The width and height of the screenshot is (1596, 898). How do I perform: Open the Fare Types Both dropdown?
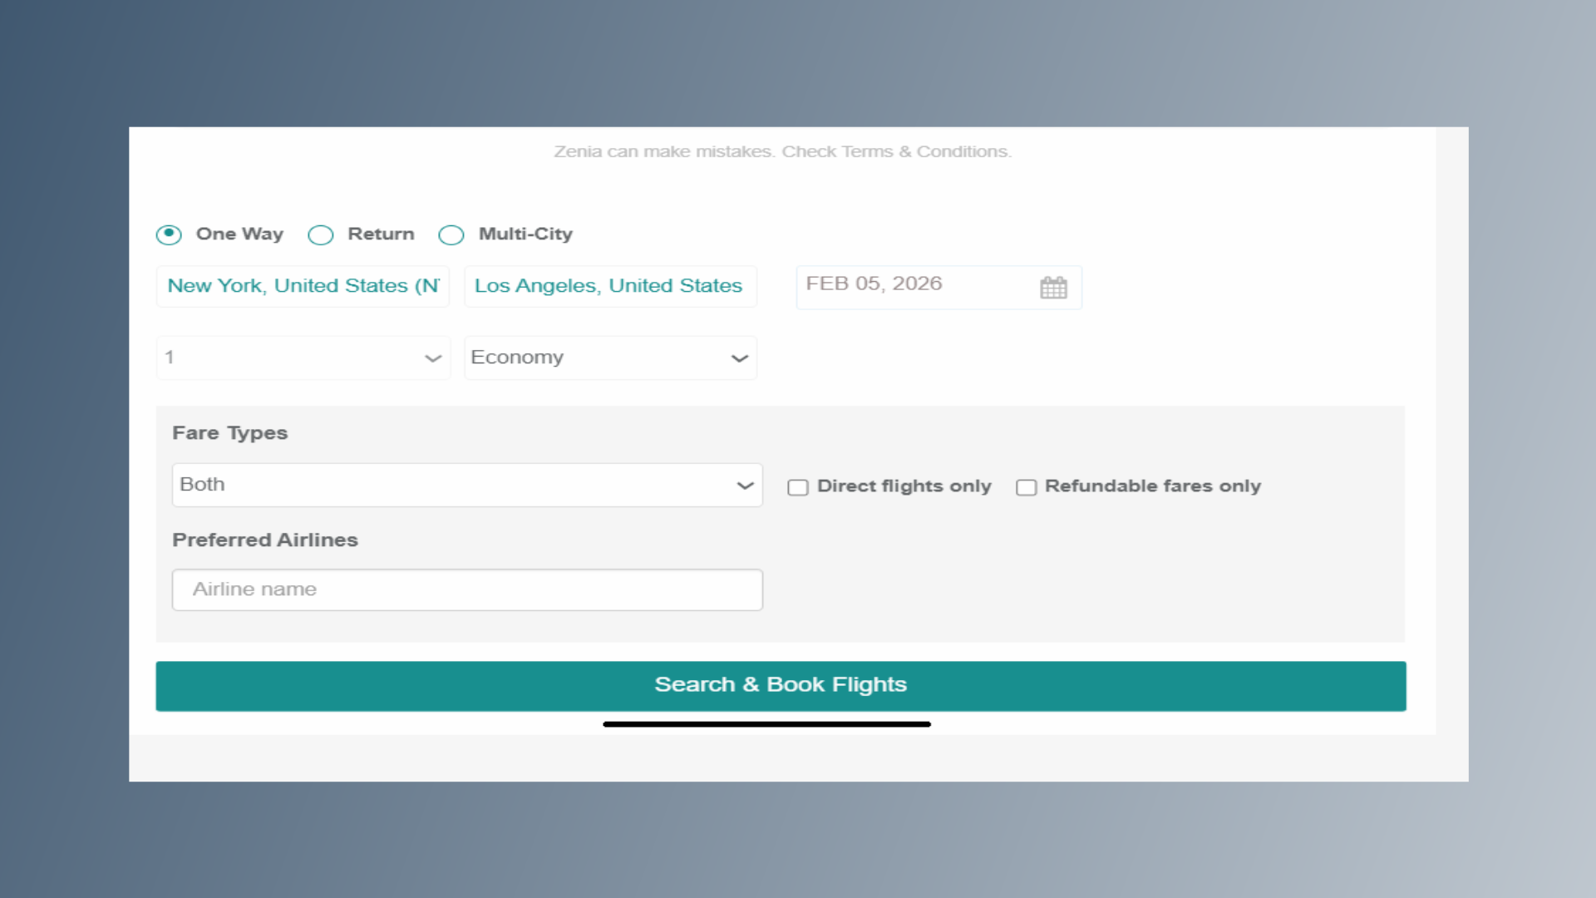(x=466, y=485)
